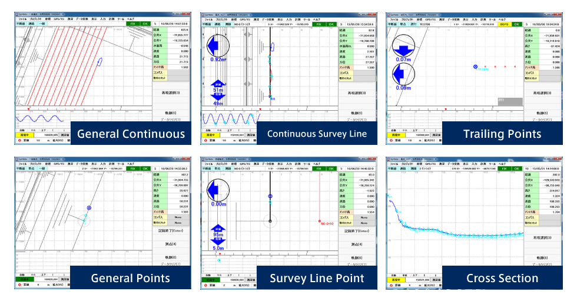Click left-arrow compass above 0.09m in Trailing Points
Screen dimensions: 577x301
(x=404, y=74)
